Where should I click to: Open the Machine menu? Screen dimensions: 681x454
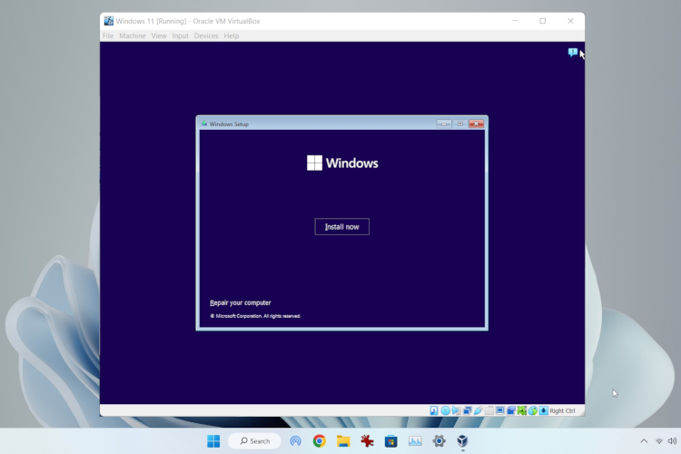pyautogui.click(x=132, y=35)
